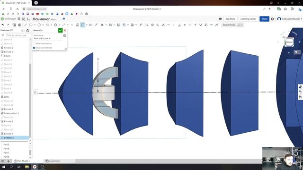Select the corner Rectangle sketch tool
The image size is (303, 170).
pos(31,25)
